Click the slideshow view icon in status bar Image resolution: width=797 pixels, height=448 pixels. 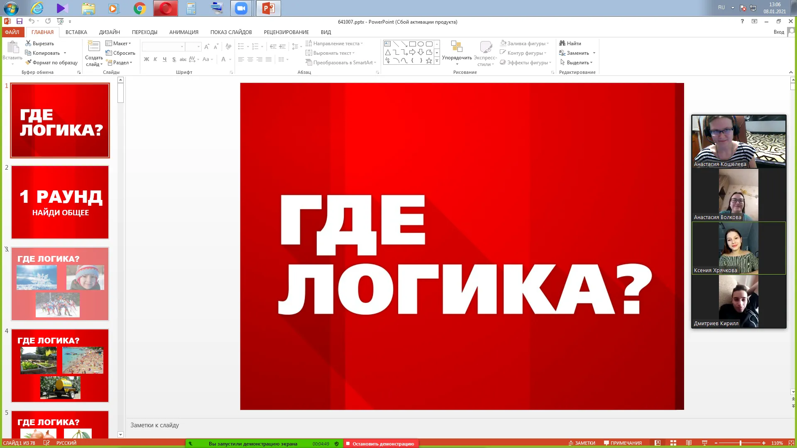704,443
